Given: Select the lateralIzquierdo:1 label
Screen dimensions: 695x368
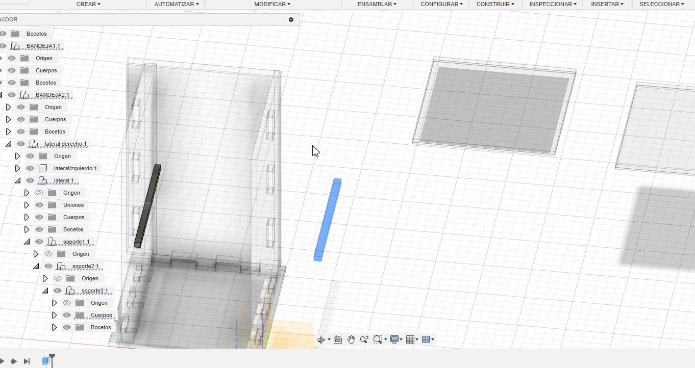Looking at the screenshot, I should click(x=76, y=168).
